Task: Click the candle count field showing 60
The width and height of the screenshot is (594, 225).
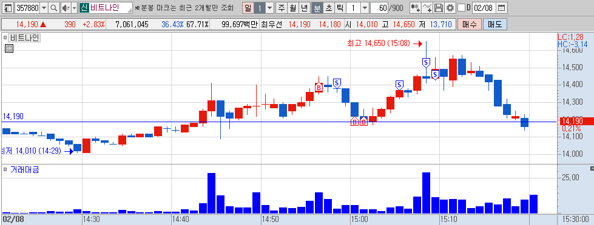Action: (379, 7)
